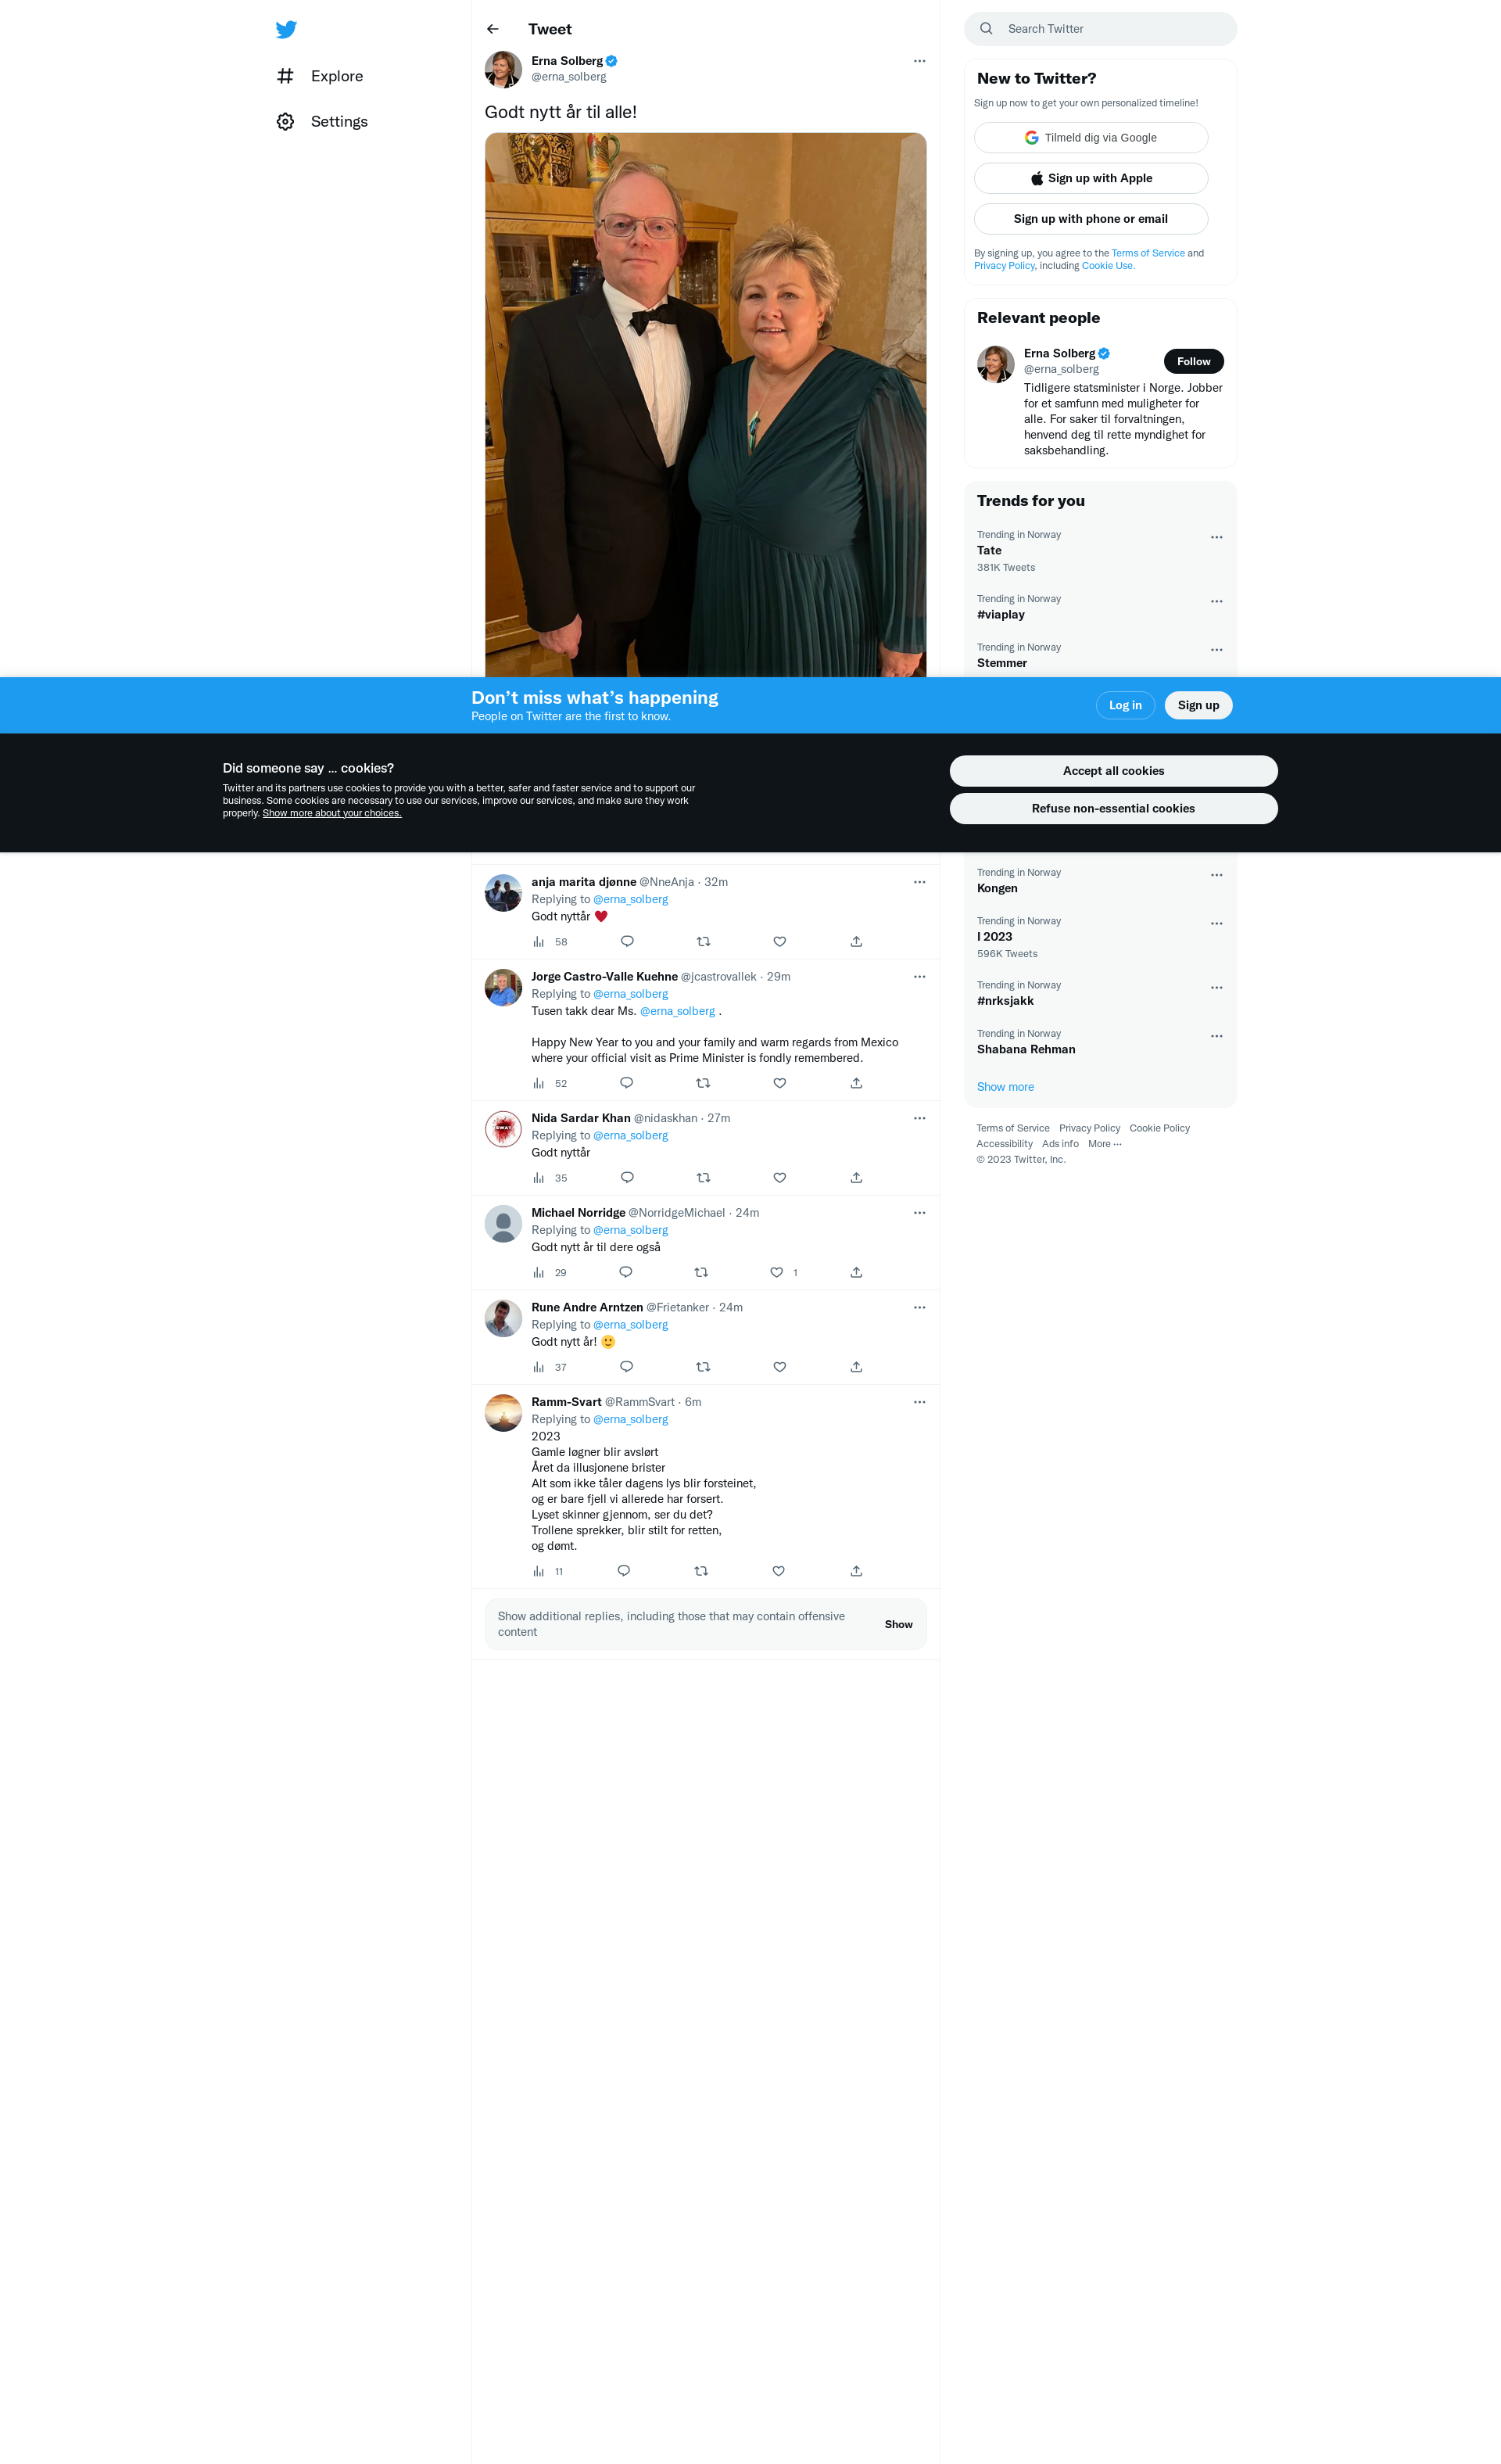This screenshot has height=2464, width=1501.
Task: Share anja marita djønne's reply
Action: [x=856, y=941]
